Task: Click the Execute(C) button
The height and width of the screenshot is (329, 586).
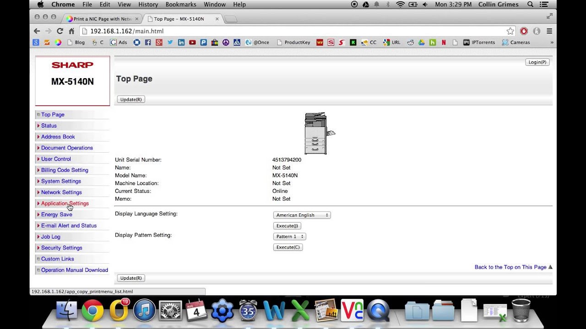Action: (x=288, y=247)
